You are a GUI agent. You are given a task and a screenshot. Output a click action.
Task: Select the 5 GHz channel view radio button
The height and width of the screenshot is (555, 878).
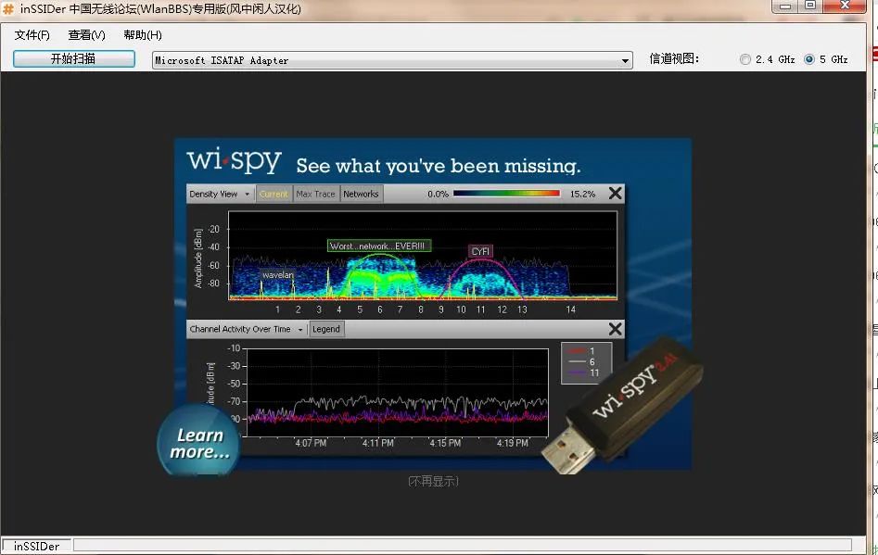(809, 59)
